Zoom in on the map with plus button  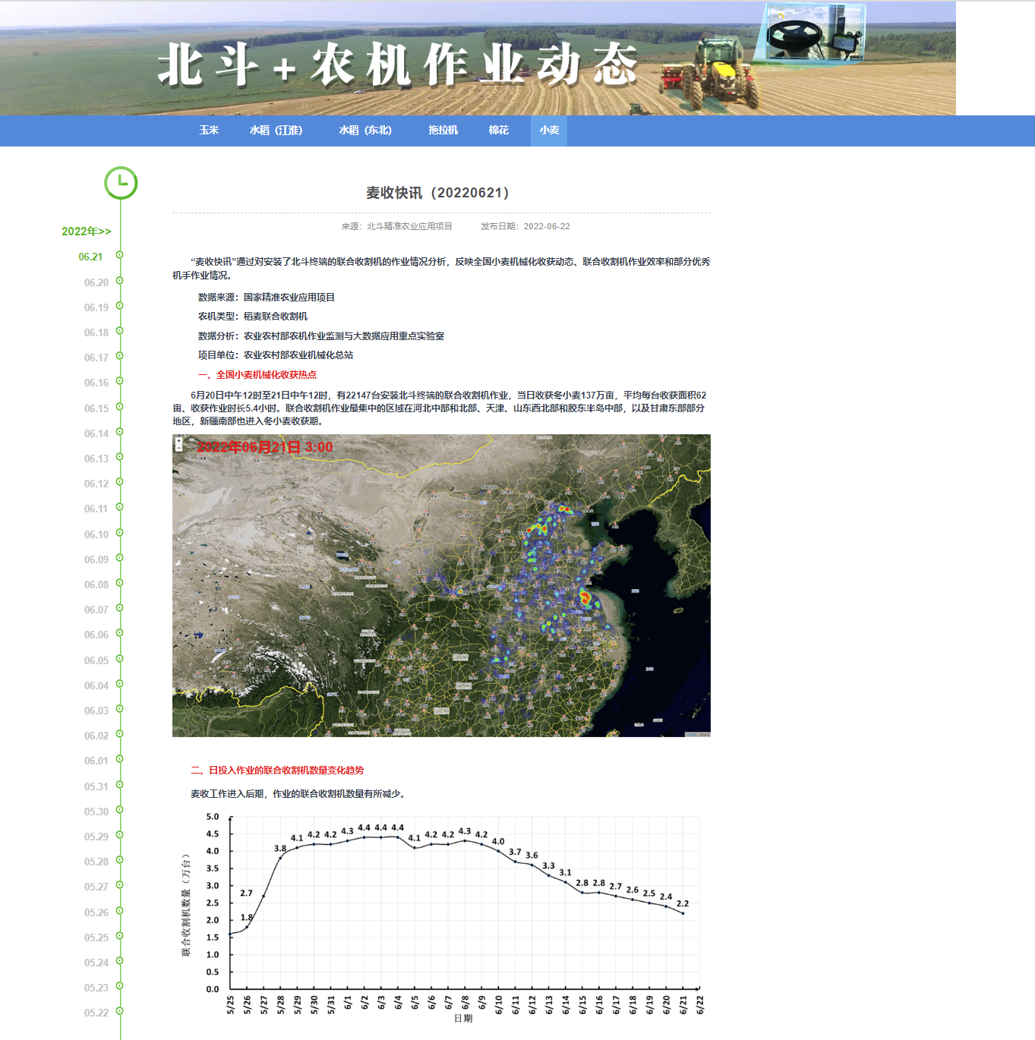point(178,440)
